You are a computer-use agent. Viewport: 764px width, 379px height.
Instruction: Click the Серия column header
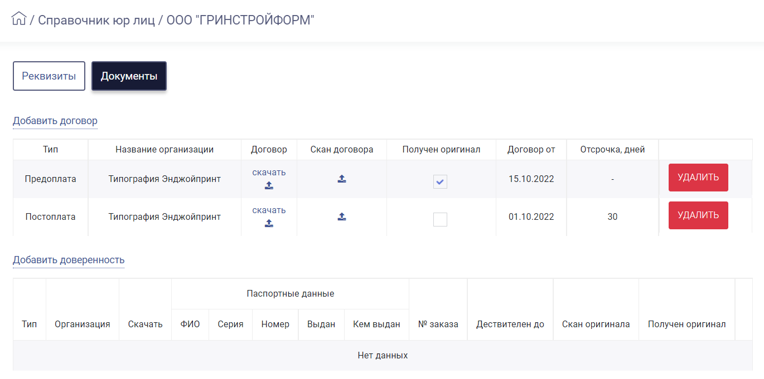230,324
